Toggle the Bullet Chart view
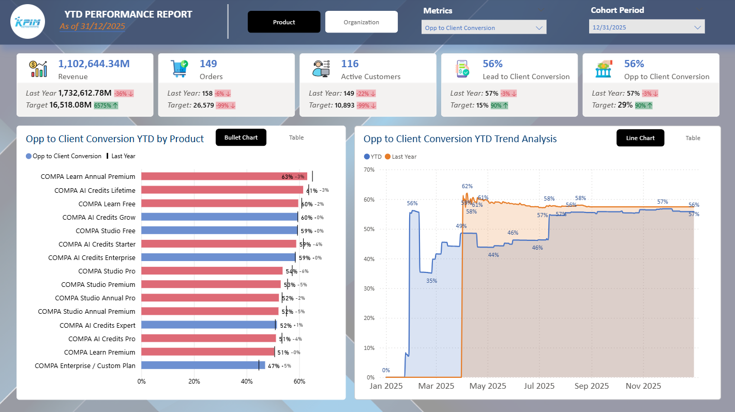 tap(241, 138)
